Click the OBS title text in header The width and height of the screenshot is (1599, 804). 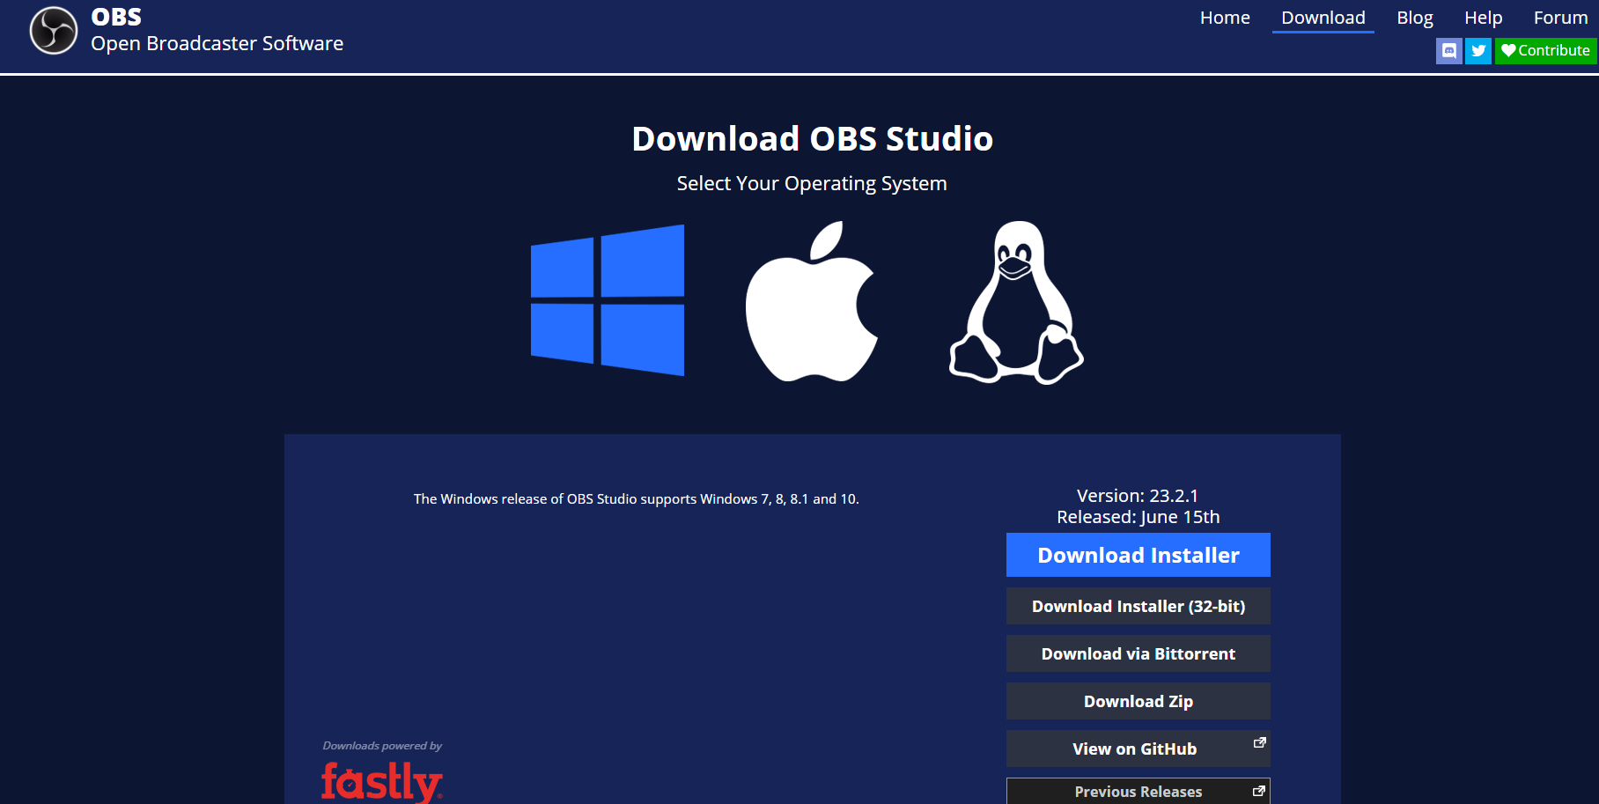tap(116, 18)
